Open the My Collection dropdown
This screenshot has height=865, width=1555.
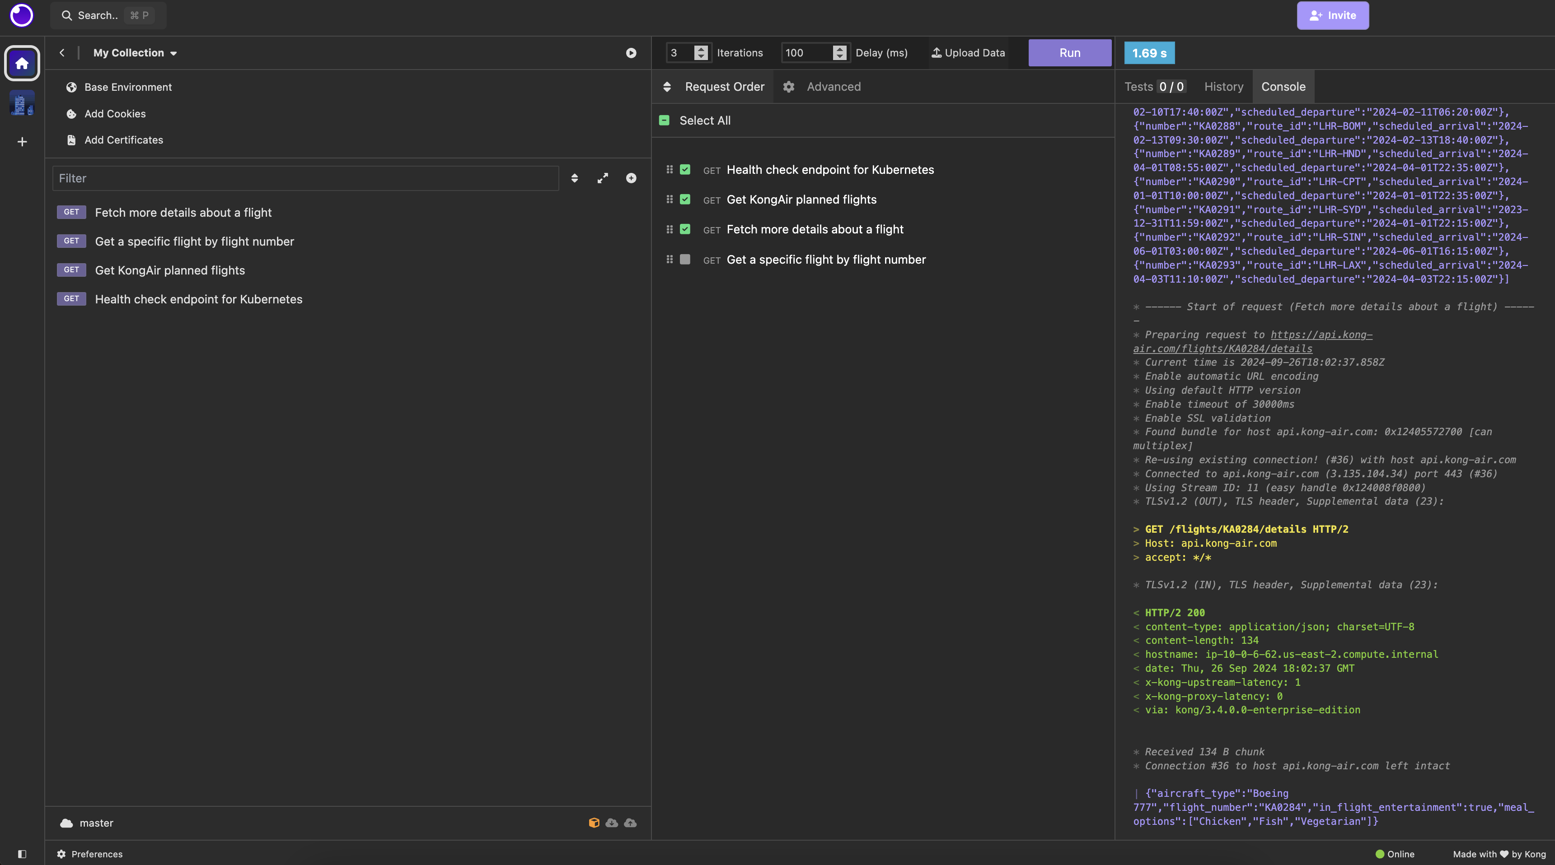[135, 52]
